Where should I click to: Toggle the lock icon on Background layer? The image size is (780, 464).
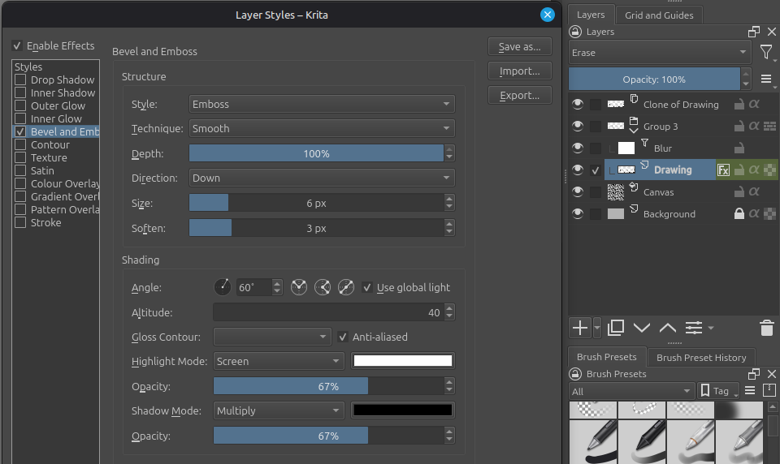pyautogui.click(x=739, y=214)
